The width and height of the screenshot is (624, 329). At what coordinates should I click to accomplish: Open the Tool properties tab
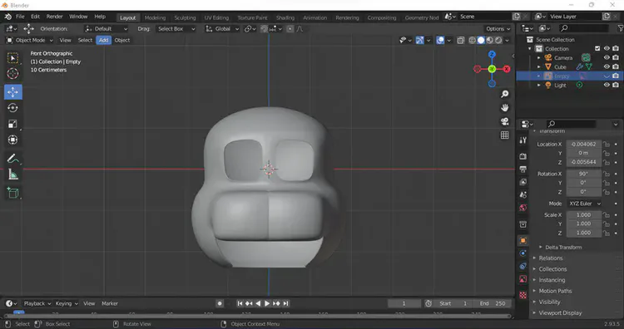[x=523, y=140]
